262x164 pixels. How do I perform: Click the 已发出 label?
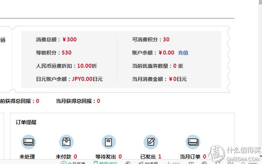click(x=148, y=157)
